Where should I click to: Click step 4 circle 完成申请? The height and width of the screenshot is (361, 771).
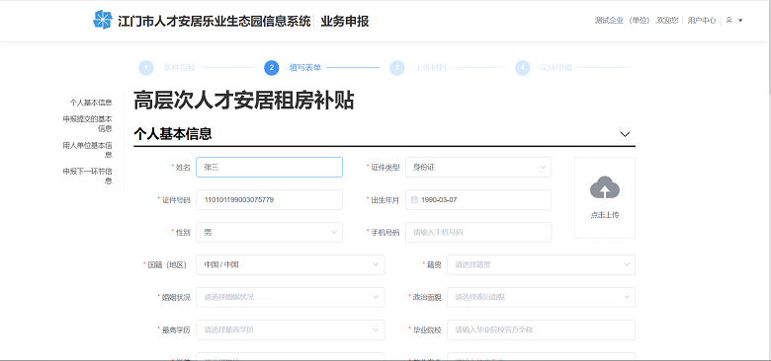tap(523, 68)
